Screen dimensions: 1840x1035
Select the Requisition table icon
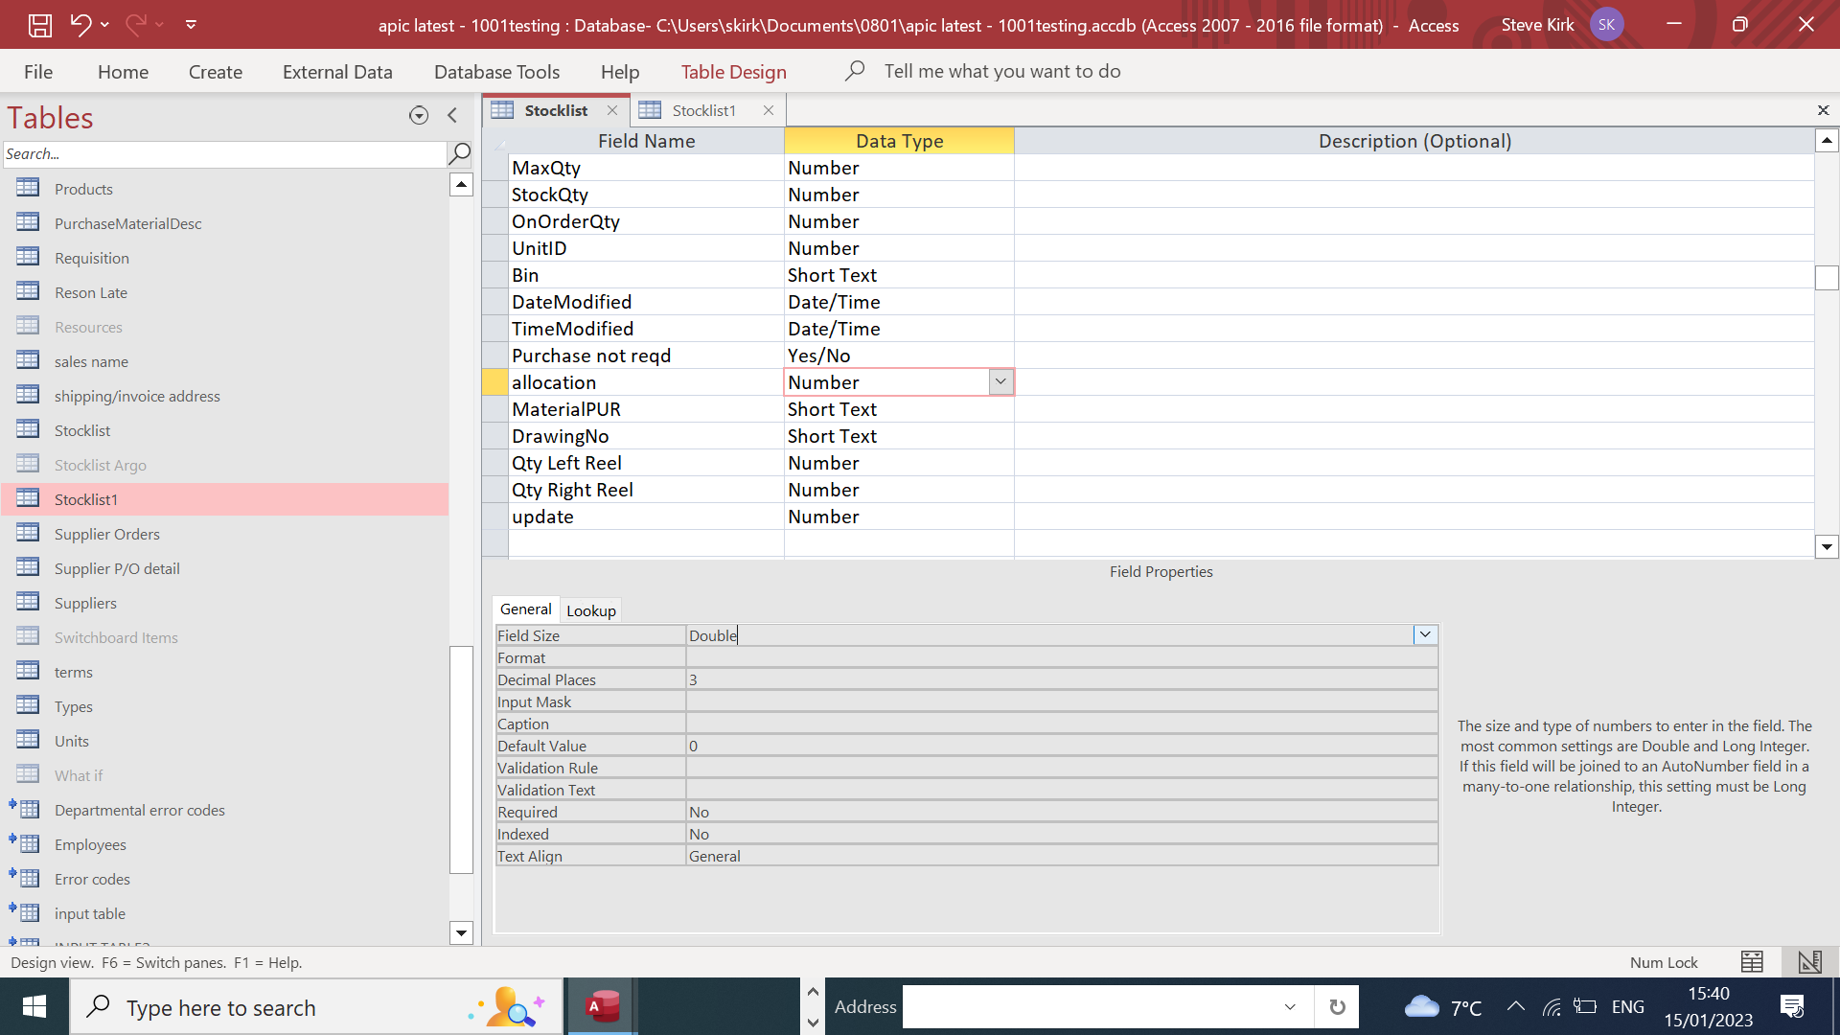point(28,257)
